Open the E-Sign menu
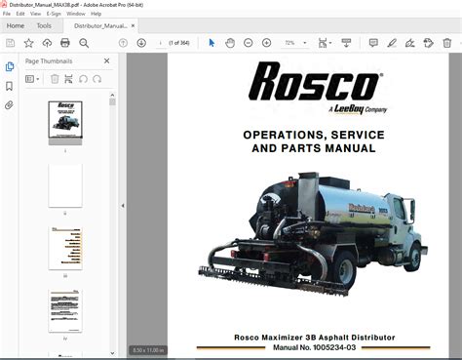 54,14
